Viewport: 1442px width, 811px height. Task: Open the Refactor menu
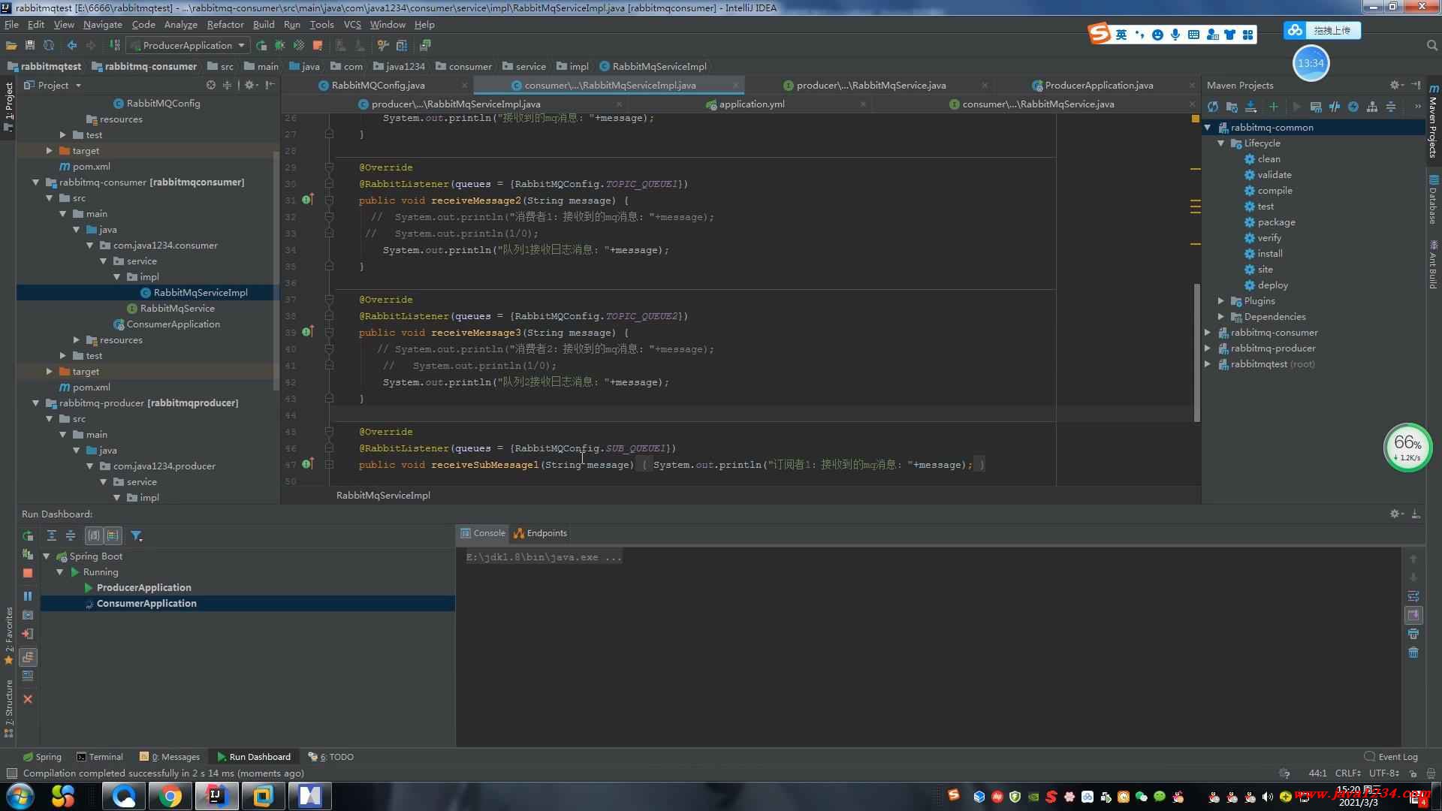coord(225,25)
